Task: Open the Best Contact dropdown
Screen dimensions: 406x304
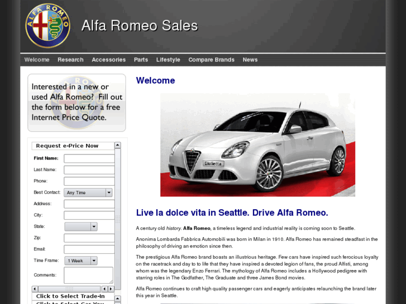Action: (x=88, y=192)
